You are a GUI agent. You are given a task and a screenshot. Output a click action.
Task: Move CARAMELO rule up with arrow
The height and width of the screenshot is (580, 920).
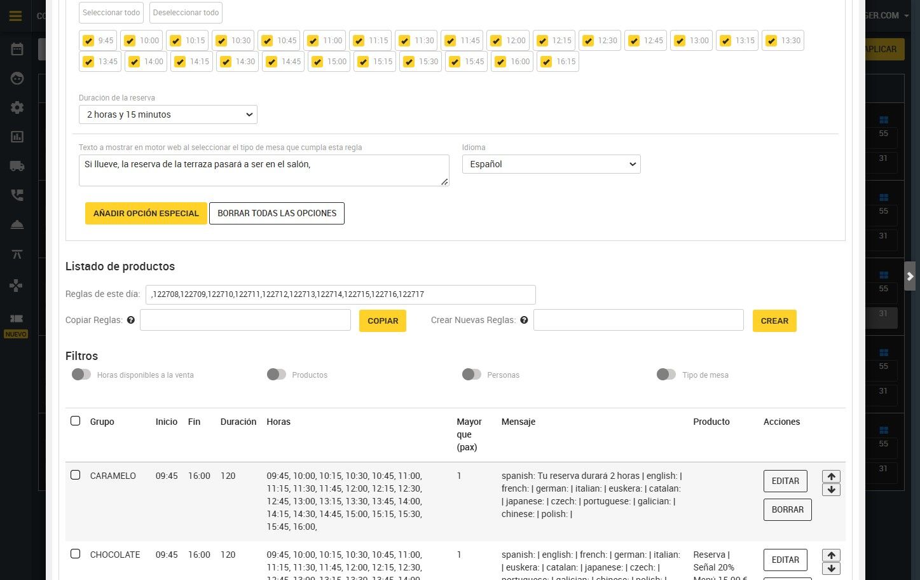[831, 476]
